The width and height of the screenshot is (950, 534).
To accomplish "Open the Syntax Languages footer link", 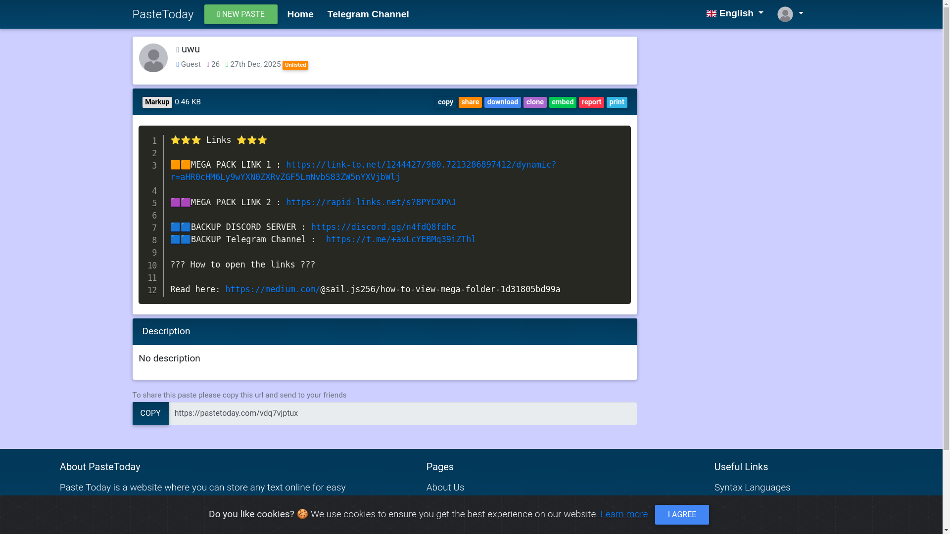I will coord(752,488).
